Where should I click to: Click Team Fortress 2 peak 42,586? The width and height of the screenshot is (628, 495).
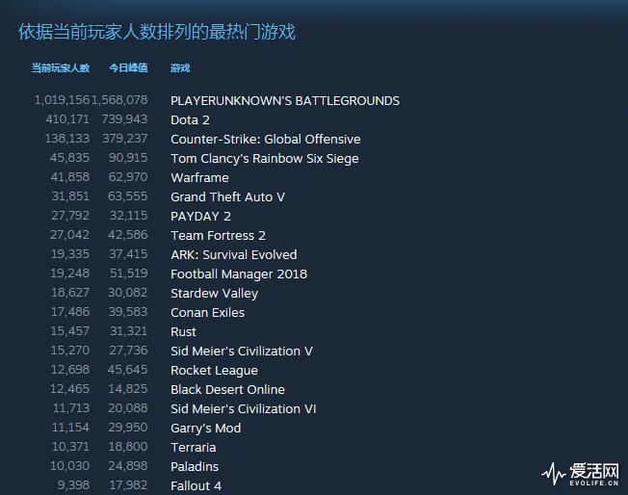tap(128, 235)
